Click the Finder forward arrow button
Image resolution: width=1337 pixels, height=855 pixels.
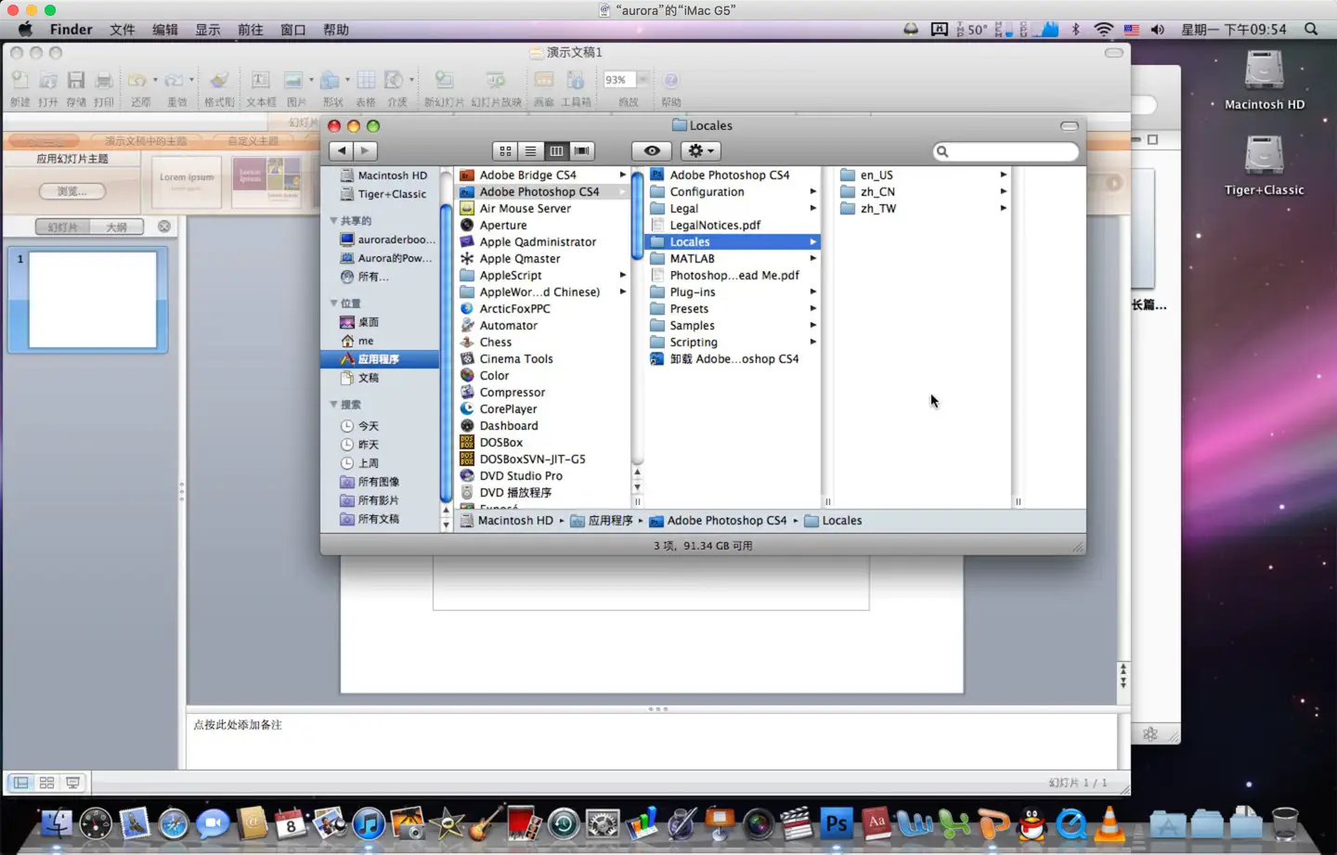click(366, 150)
